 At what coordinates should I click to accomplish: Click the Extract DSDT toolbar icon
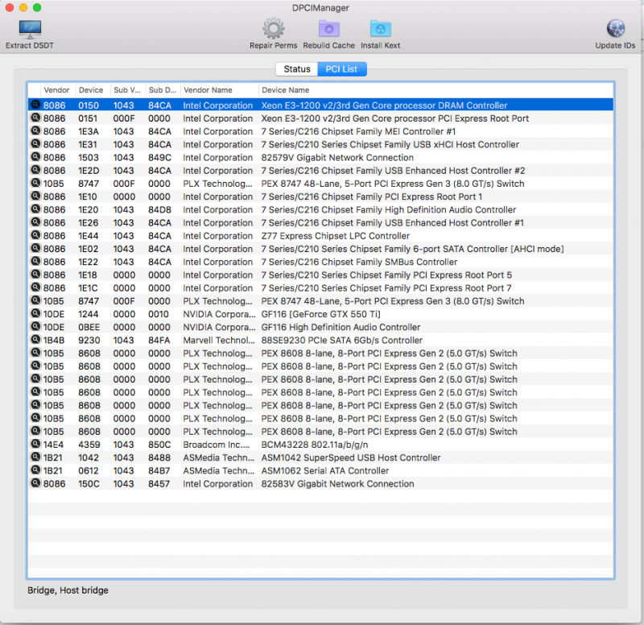click(x=30, y=31)
